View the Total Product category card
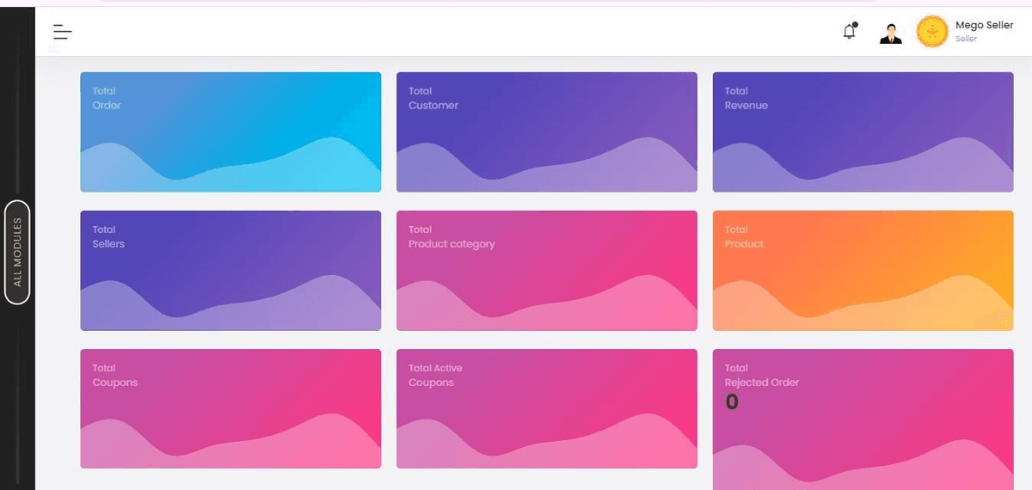Screen dimensions: 1032x490 click(546, 270)
